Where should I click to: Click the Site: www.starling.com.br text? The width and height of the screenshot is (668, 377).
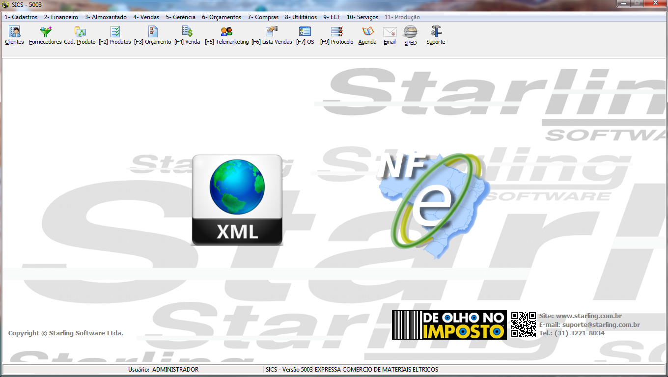[581, 316]
